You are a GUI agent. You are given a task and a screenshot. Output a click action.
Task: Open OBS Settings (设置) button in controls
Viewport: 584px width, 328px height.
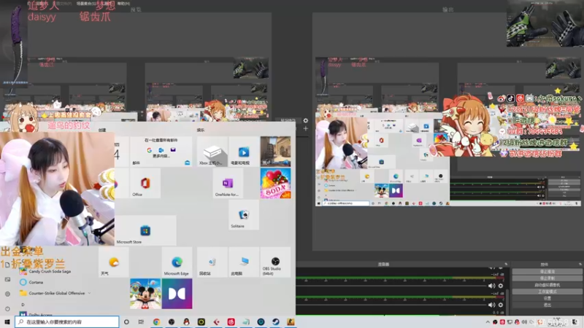tap(547, 298)
